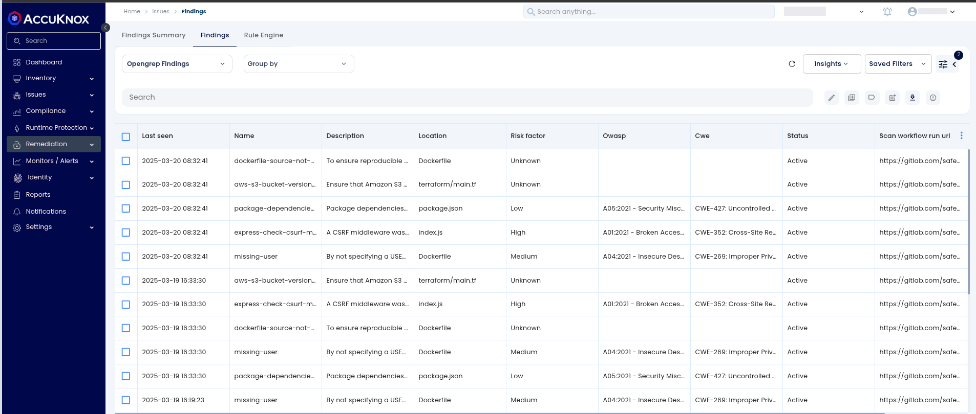Expand the Inventory sidebar menu chevron
Image resolution: width=976 pixels, height=414 pixels.
92,79
